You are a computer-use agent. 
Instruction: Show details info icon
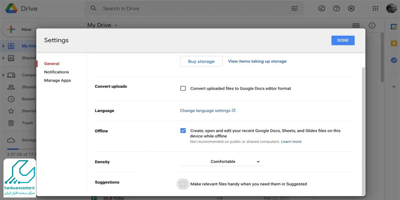tap(372, 25)
